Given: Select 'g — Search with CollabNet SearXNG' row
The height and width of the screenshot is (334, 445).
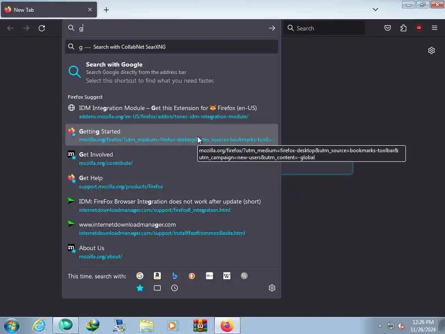Looking at the screenshot, I should click(x=172, y=47).
